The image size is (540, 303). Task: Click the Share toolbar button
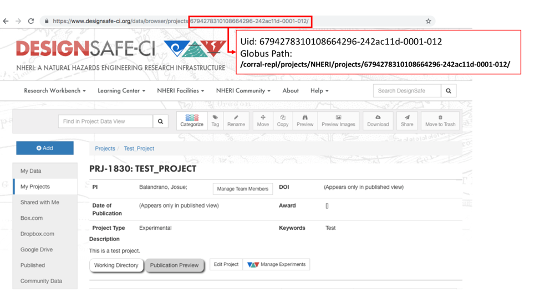[x=407, y=121]
